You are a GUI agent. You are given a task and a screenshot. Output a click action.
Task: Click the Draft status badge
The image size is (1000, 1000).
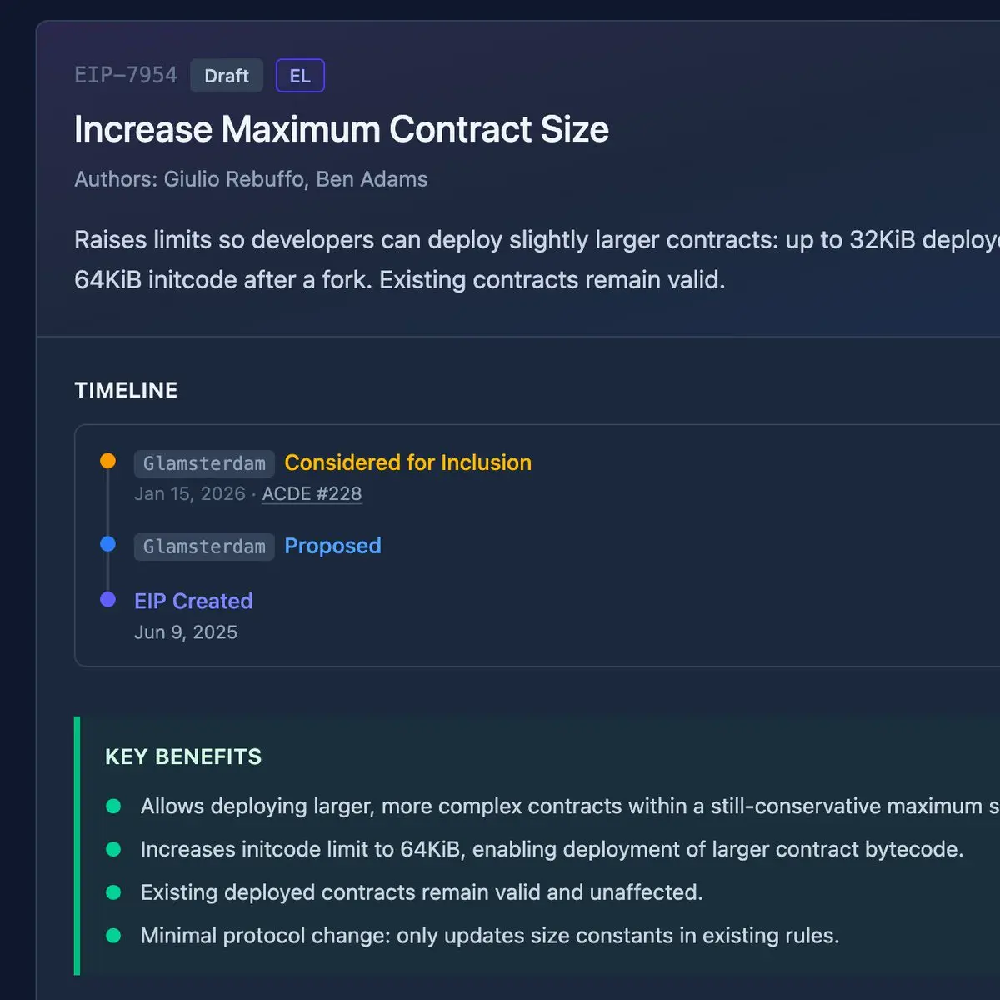pyautogui.click(x=227, y=76)
